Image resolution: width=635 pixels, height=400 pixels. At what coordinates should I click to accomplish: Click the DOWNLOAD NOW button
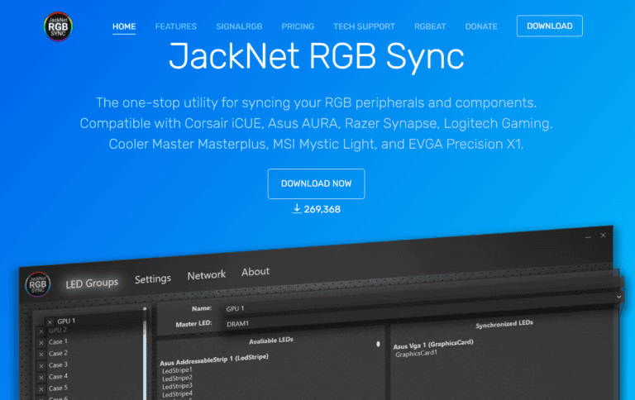(x=316, y=183)
